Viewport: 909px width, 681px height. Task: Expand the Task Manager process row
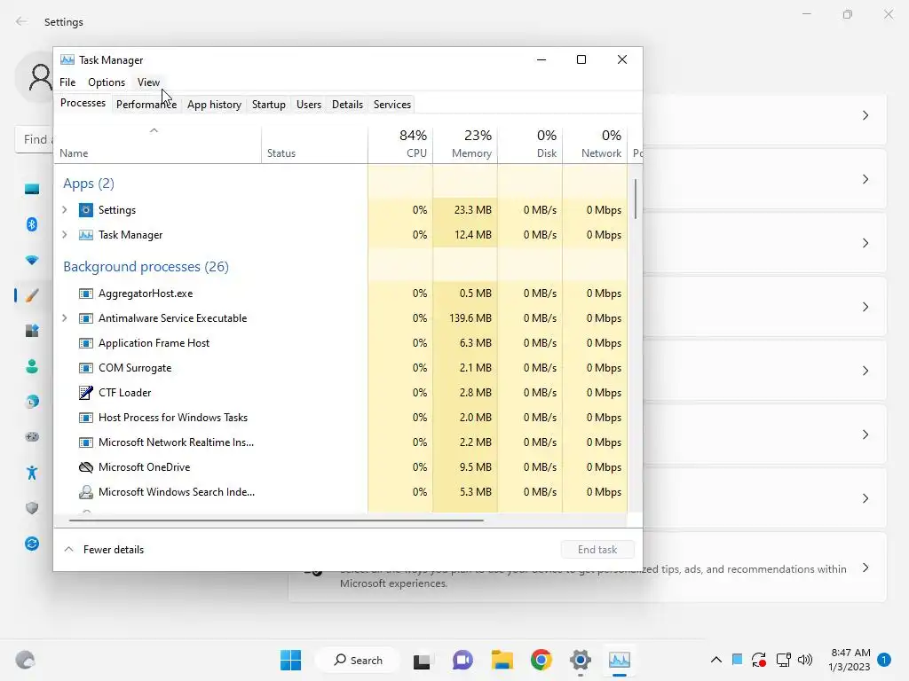[65, 234]
